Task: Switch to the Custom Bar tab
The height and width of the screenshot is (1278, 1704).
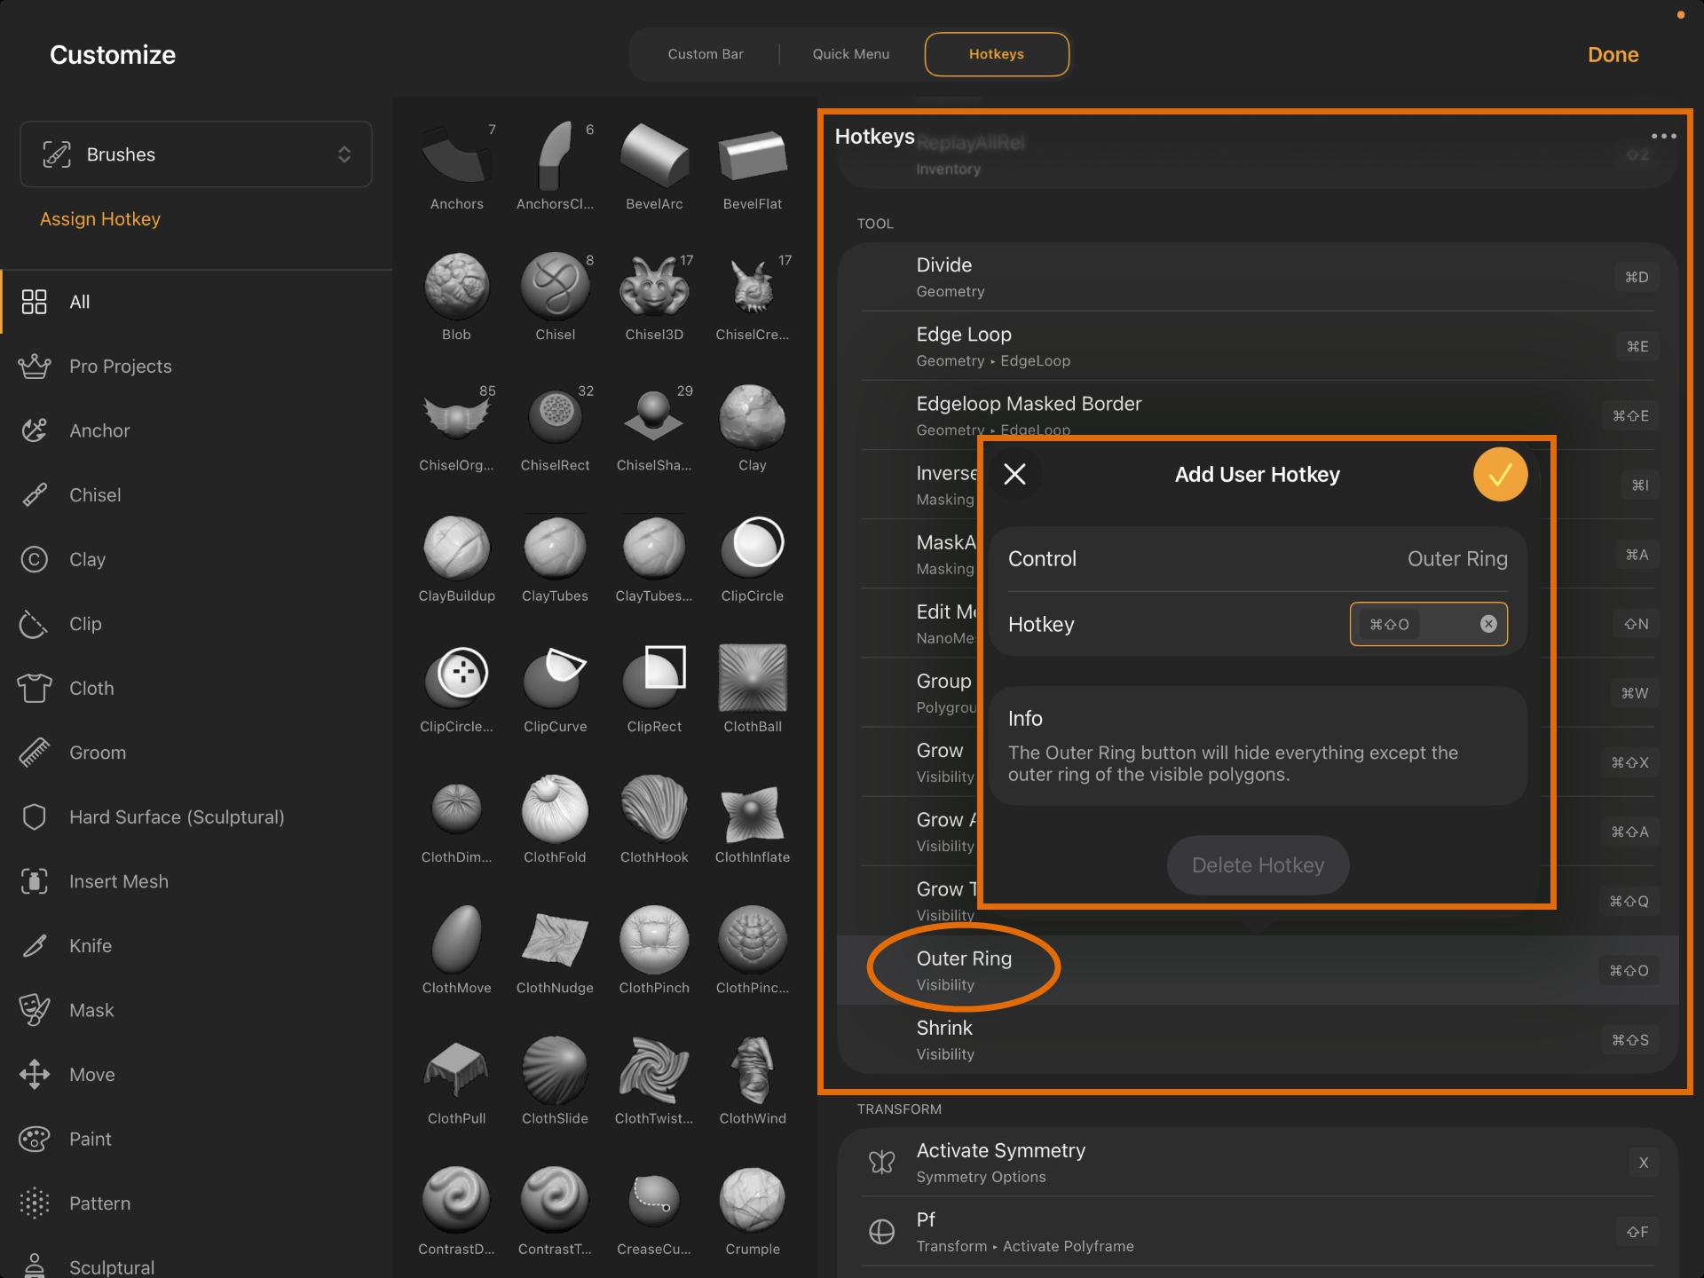Action: (x=706, y=54)
